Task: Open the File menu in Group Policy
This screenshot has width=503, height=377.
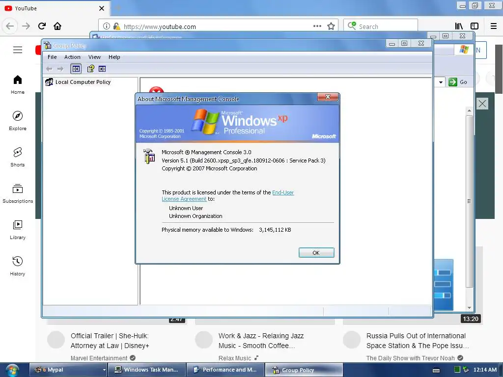Action: 52,57
